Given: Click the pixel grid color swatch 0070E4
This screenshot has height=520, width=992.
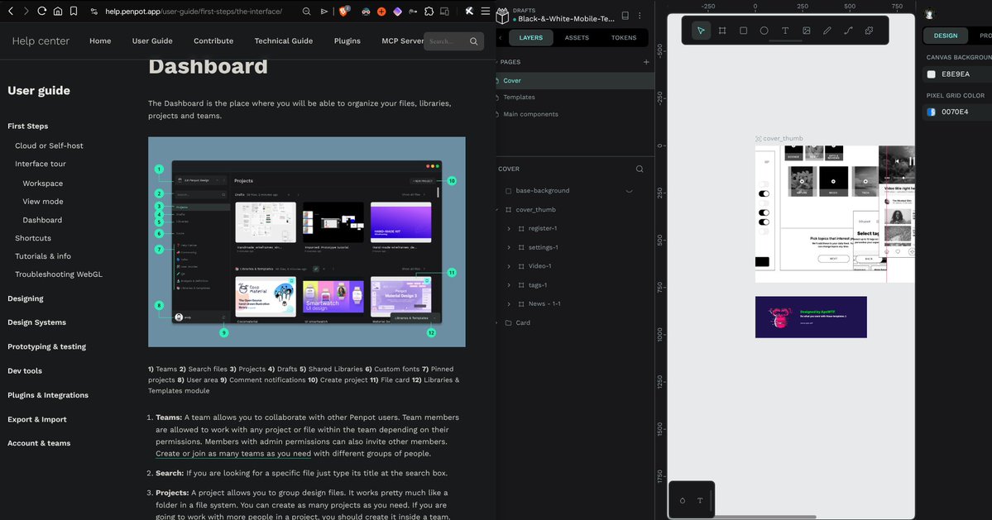Looking at the screenshot, I should point(932,112).
